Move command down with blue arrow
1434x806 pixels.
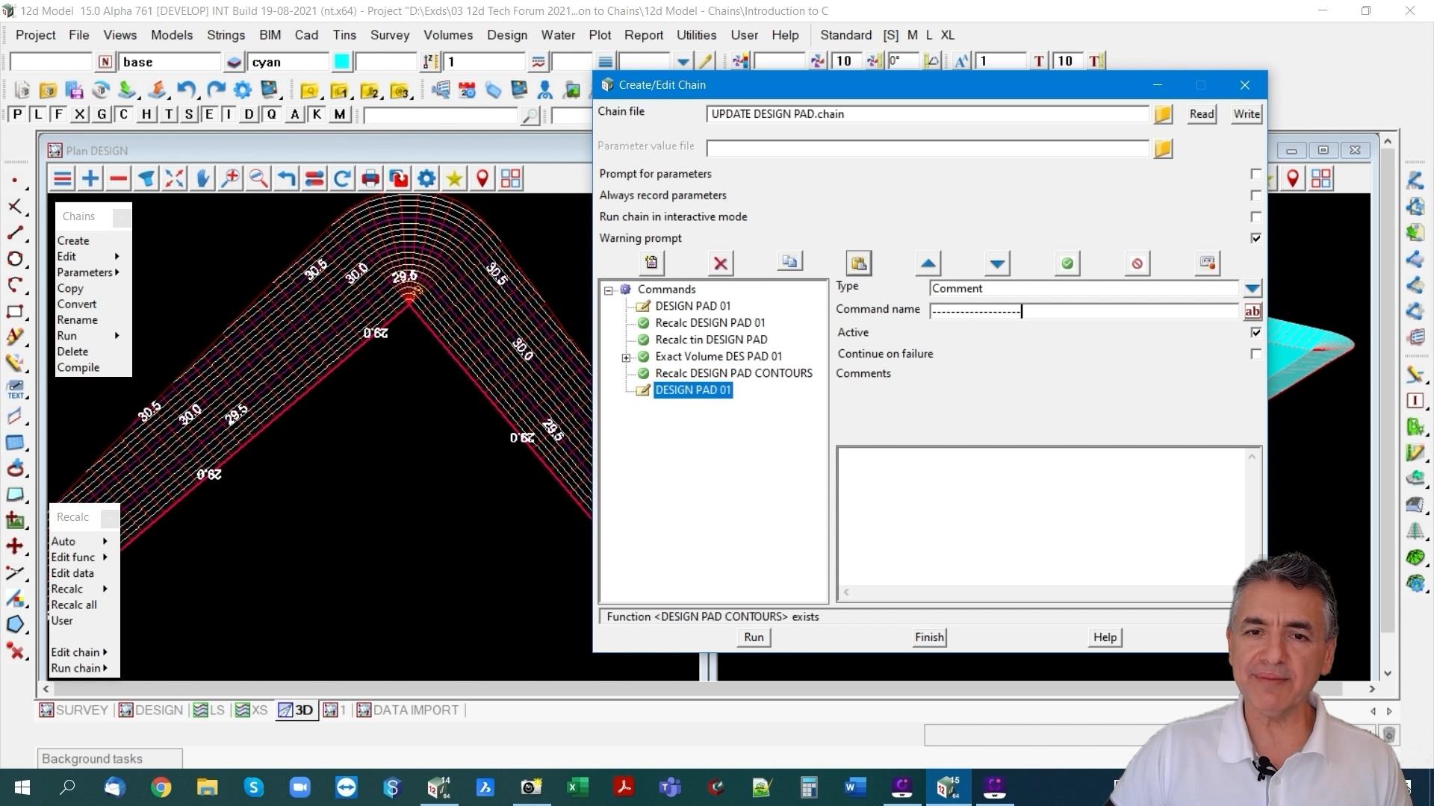click(997, 263)
